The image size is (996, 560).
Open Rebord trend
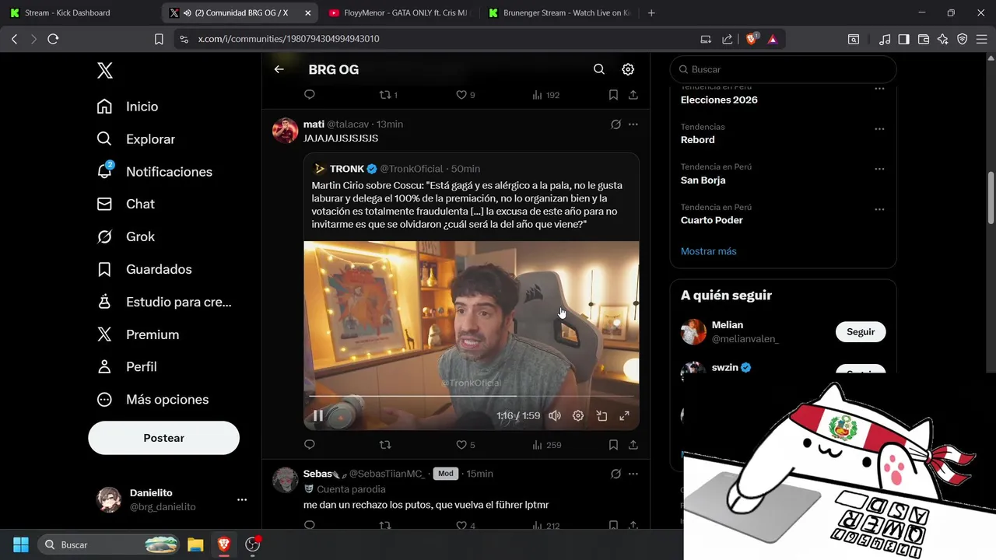[697, 140]
